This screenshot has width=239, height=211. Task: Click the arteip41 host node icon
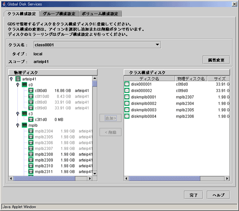[18, 79]
